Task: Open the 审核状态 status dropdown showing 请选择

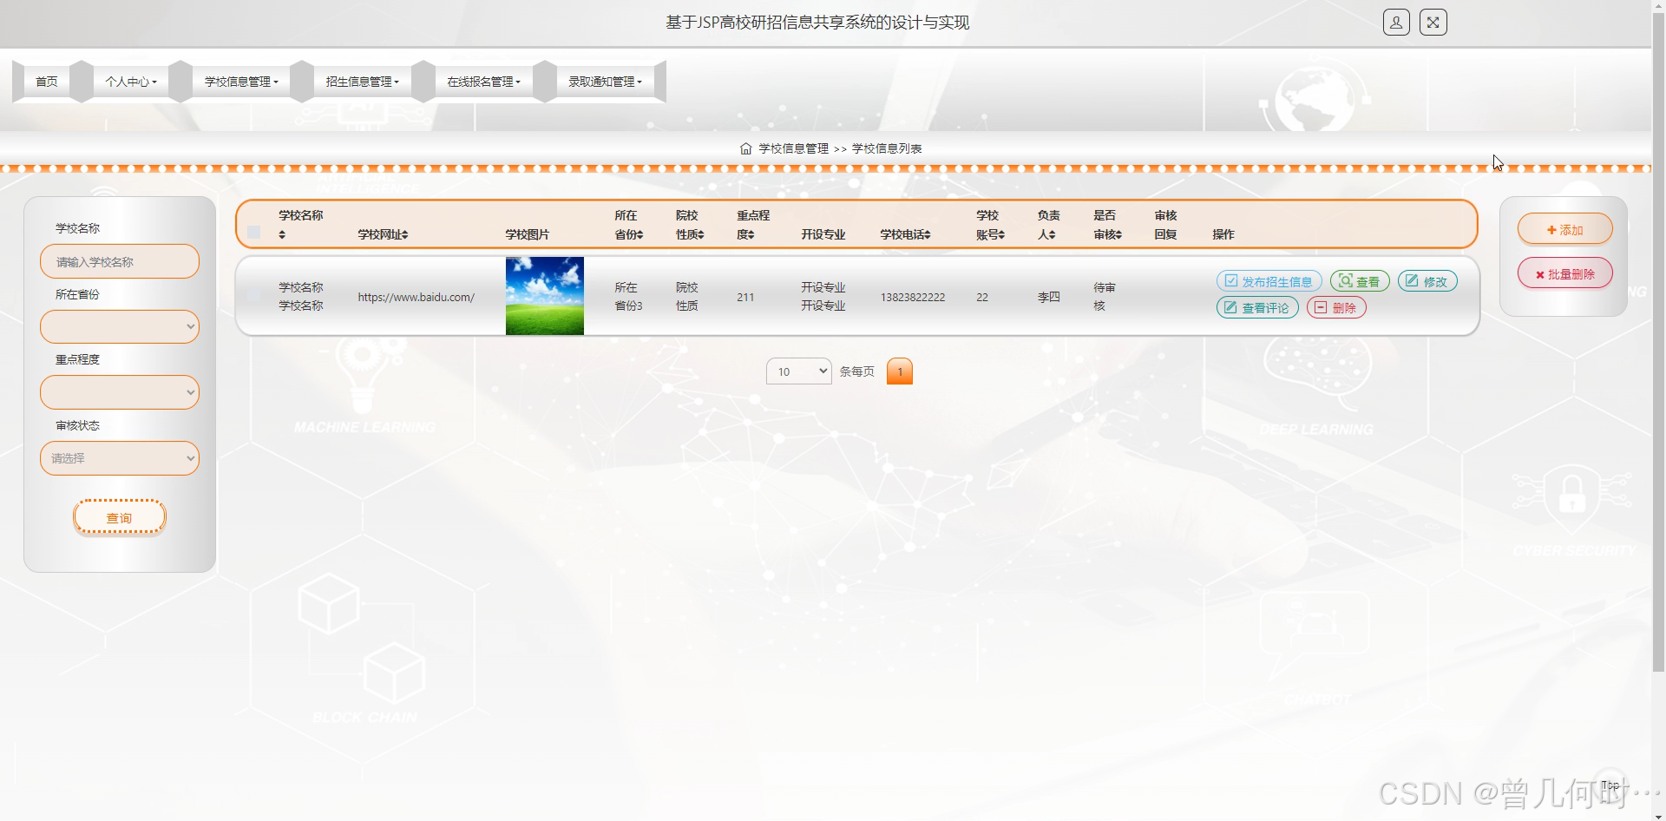Action: (119, 458)
